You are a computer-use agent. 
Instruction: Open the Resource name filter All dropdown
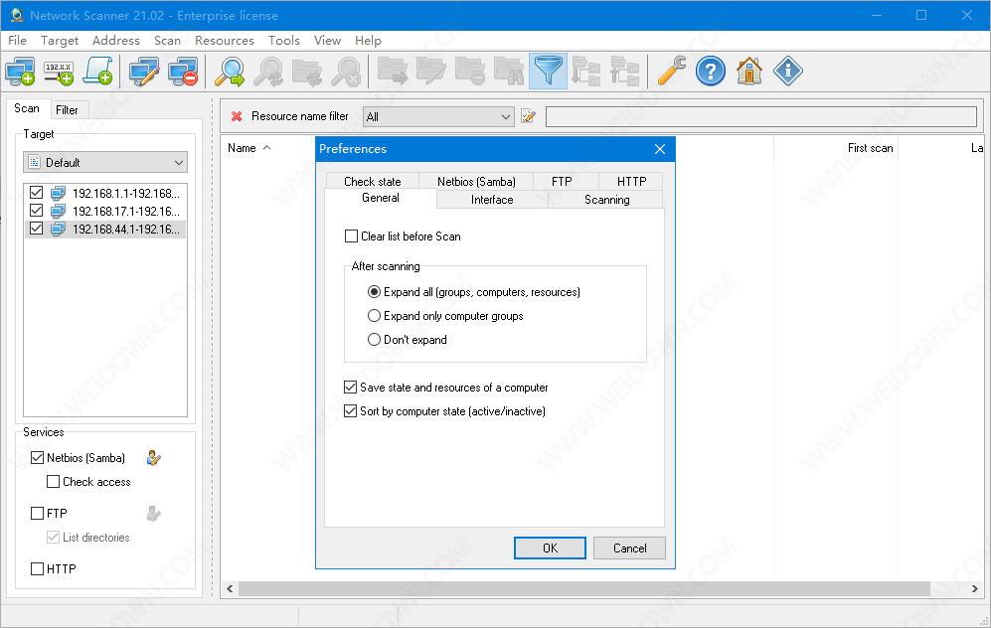(x=438, y=117)
